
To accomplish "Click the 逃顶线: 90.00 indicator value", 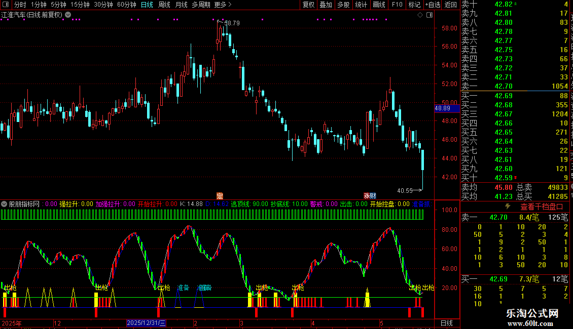I will tap(249, 204).
